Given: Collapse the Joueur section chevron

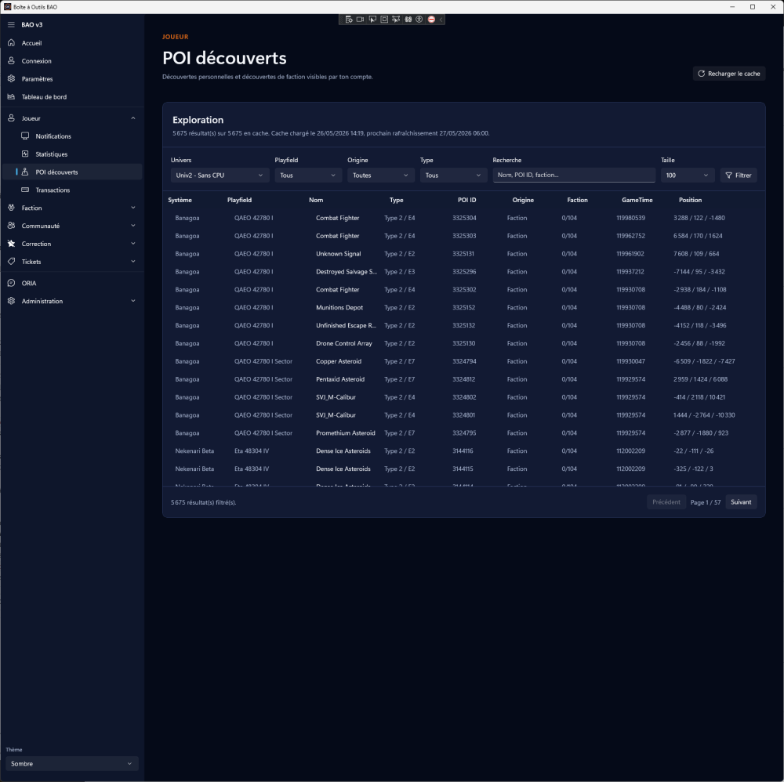Looking at the screenshot, I should pyautogui.click(x=133, y=118).
